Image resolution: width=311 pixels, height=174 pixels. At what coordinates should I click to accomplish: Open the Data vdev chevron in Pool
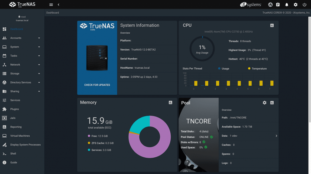click(276, 136)
